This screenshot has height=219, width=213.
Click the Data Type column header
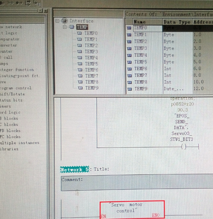pyautogui.click(x=177, y=22)
